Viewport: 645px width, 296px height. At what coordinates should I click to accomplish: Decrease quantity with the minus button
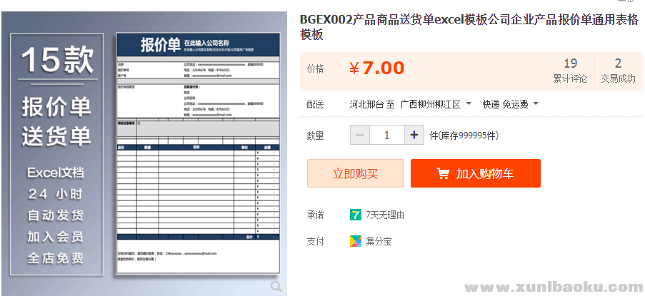[x=360, y=135]
